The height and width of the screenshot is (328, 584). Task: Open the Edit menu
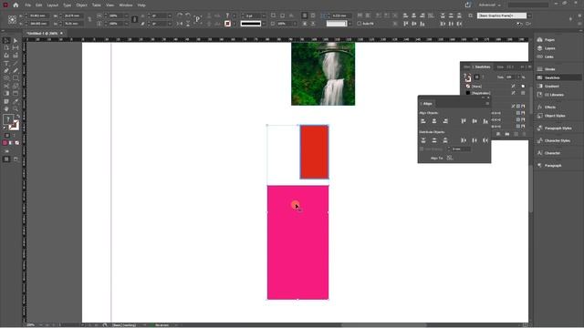[38, 5]
